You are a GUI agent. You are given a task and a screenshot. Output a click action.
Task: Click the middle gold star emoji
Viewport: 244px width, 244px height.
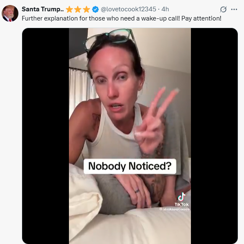pos(78,9)
